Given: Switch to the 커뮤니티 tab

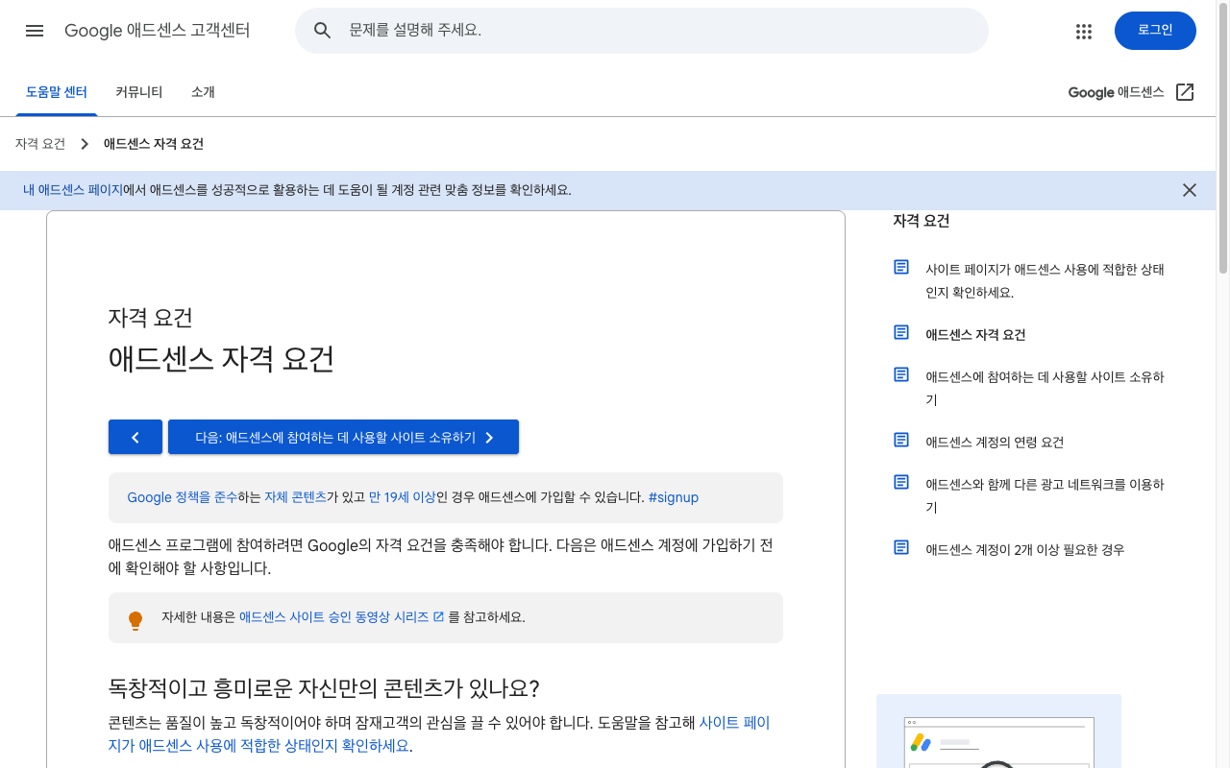Looking at the screenshot, I should (x=138, y=92).
